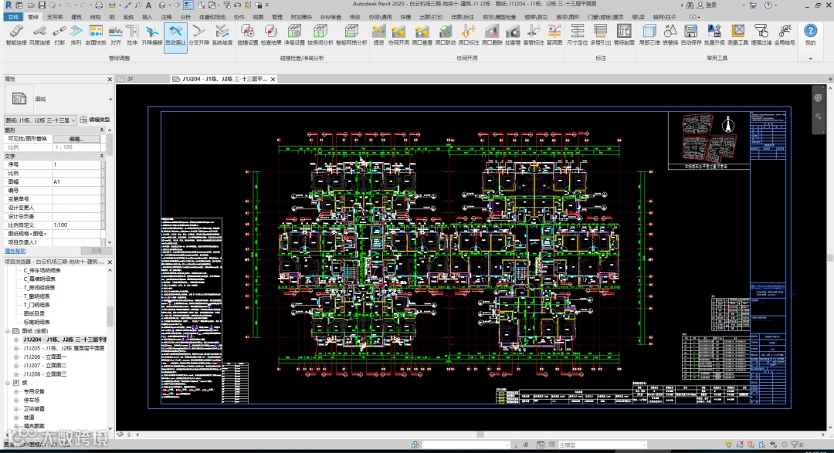834x453 pixels.
Task: Click the 批量升级 batch upgrade icon
Action: (x=714, y=35)
